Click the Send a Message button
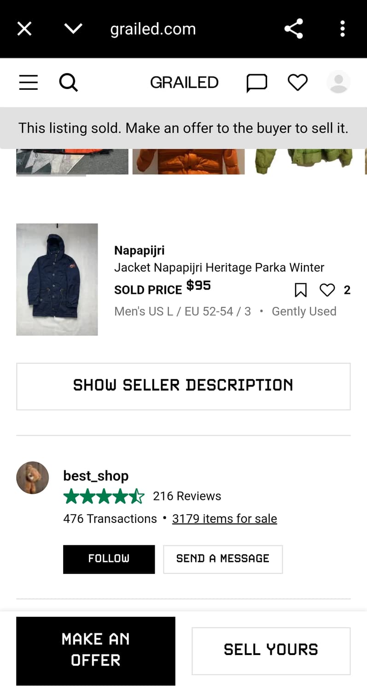Image resolution: width=367 pixels, height=691 pixels. click(x=223, y=559)
